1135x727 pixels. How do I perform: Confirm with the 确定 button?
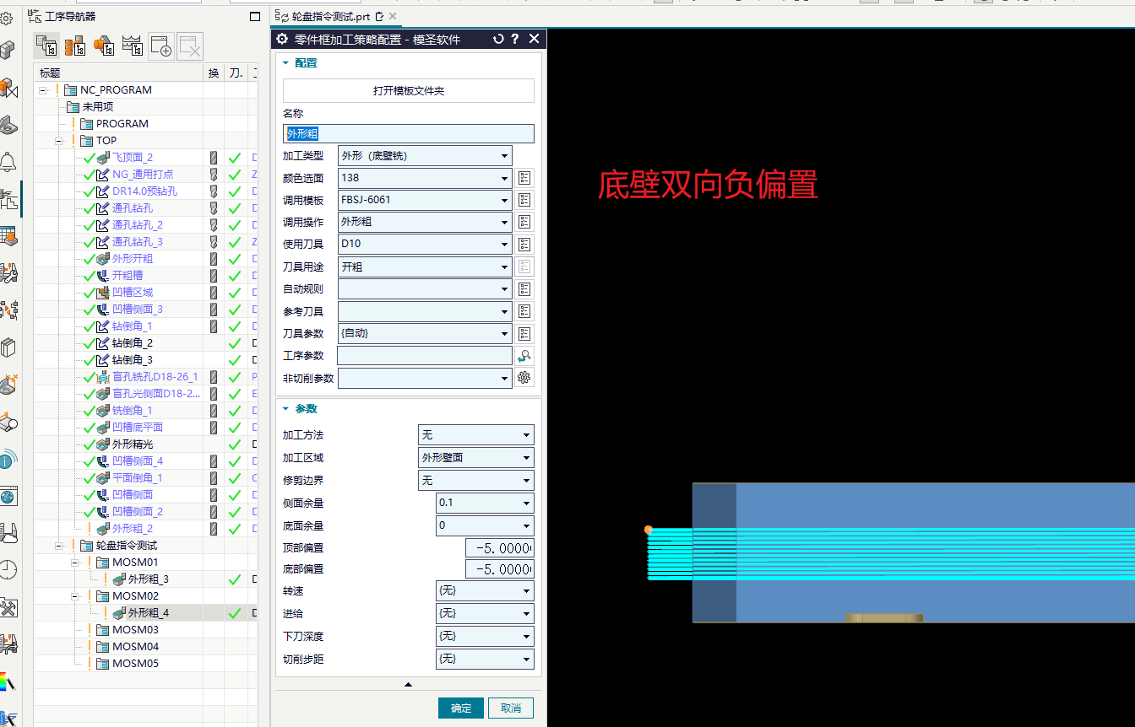coord(461,708)
